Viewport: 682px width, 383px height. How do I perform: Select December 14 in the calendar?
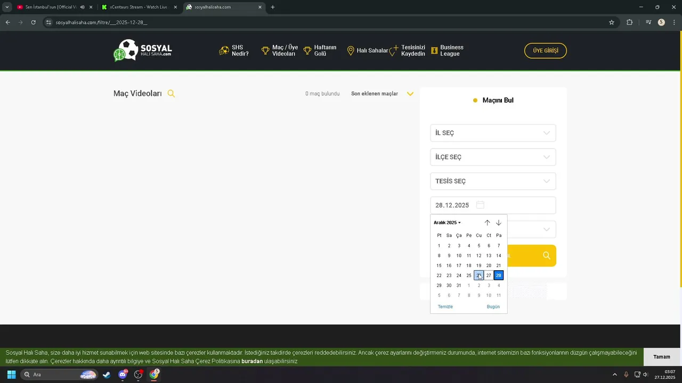[x=499, y=256]
